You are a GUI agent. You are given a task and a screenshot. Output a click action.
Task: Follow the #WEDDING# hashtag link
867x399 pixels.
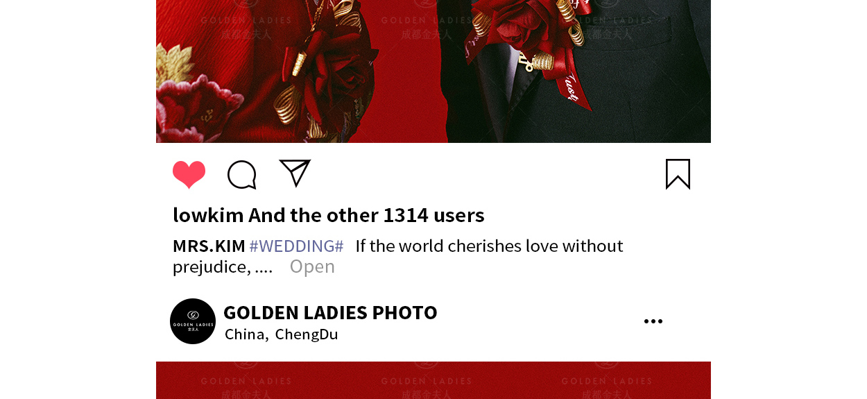296,246
